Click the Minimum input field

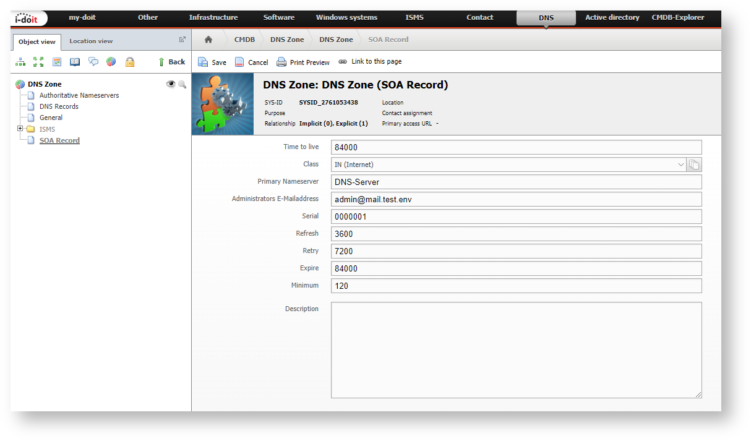(517, 286)
